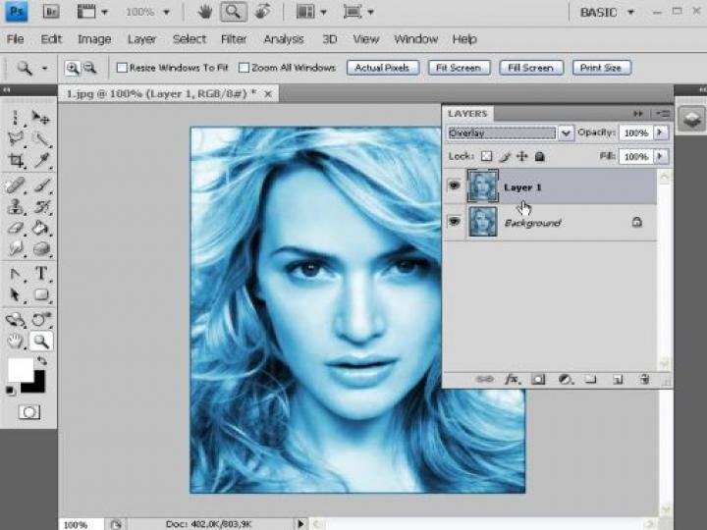Image resolution: width=707 pixels, height=530 pixels.
Task: Toggle lock transparent pixels
Action: point(486,156)
